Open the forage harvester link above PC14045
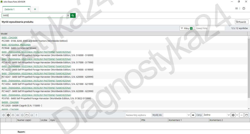Image resolution: width=250 pixels, height=134 pixels. pyautogui.click(x=36, y=52)
